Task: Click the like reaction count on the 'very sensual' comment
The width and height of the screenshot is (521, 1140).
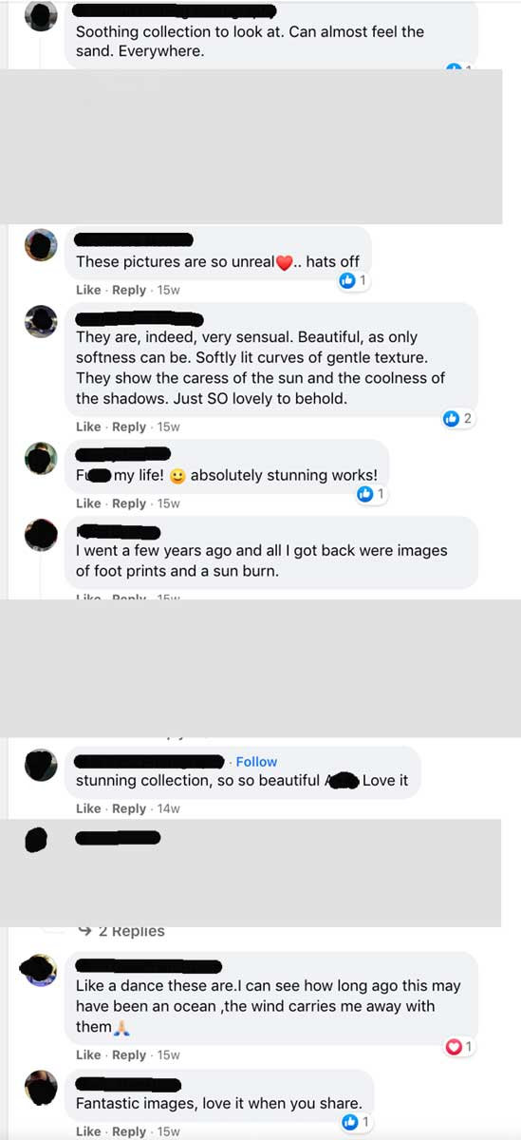Action: click(x=468, y=418)
